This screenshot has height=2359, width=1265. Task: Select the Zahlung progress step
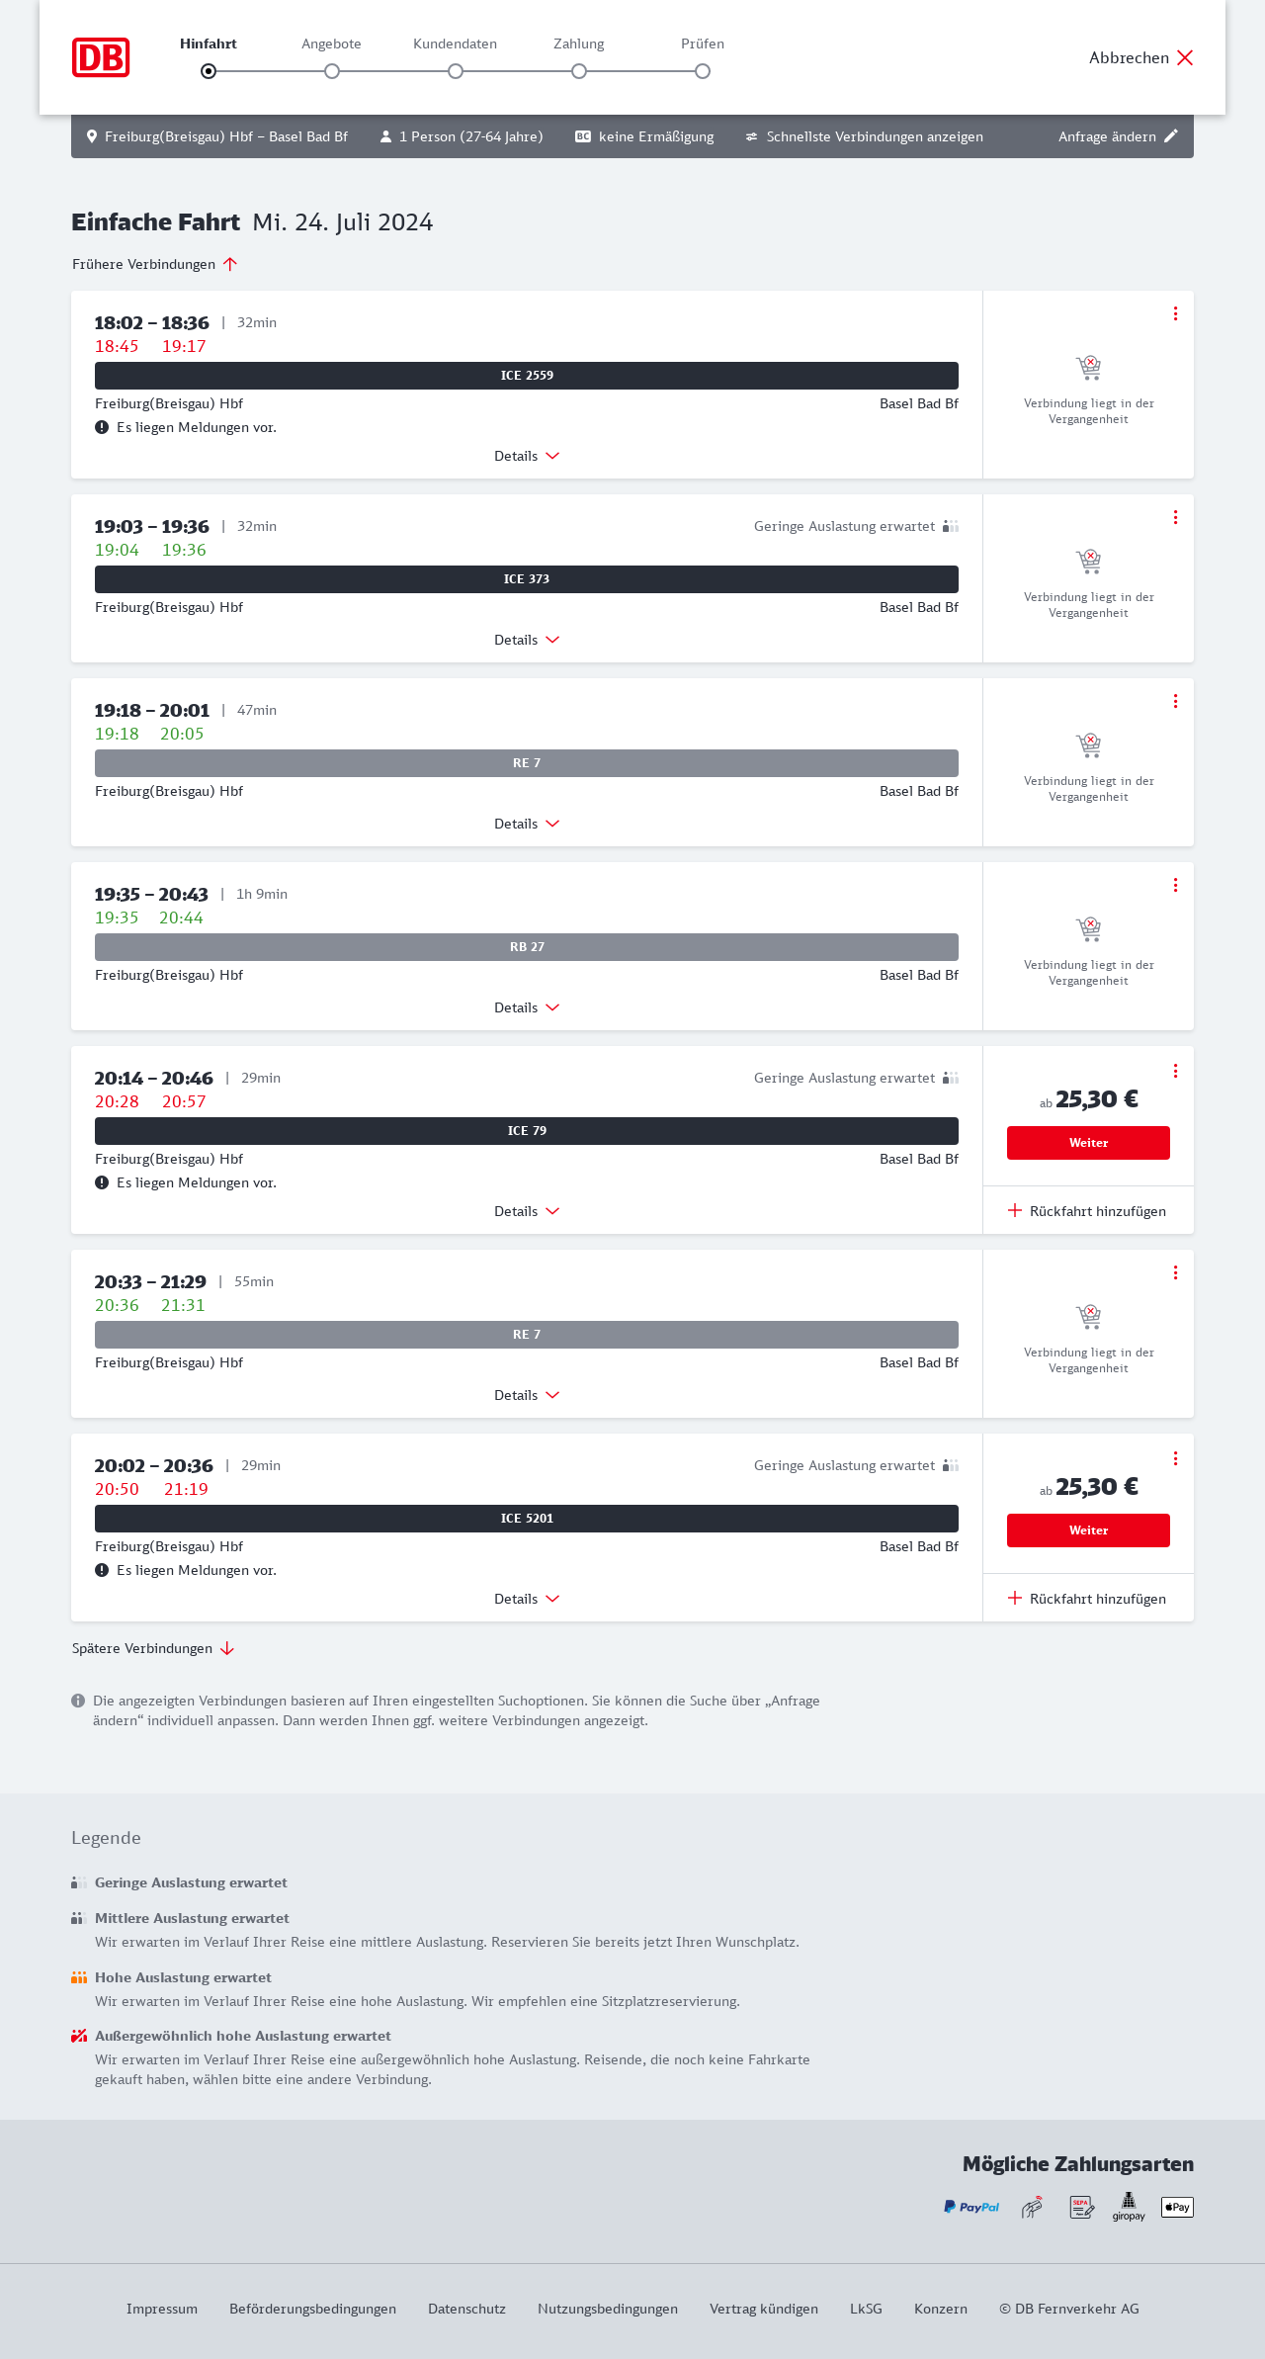tap(579, 71)
